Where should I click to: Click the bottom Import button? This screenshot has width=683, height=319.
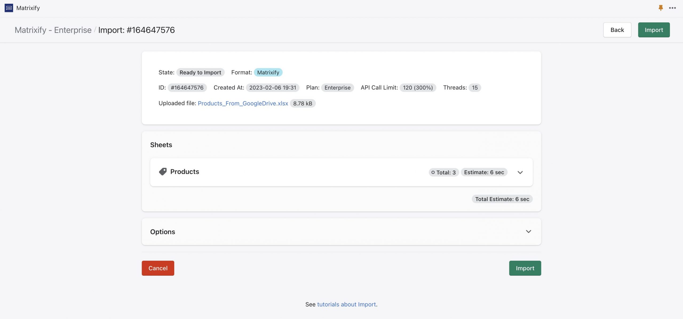click(x=525, y=268)
